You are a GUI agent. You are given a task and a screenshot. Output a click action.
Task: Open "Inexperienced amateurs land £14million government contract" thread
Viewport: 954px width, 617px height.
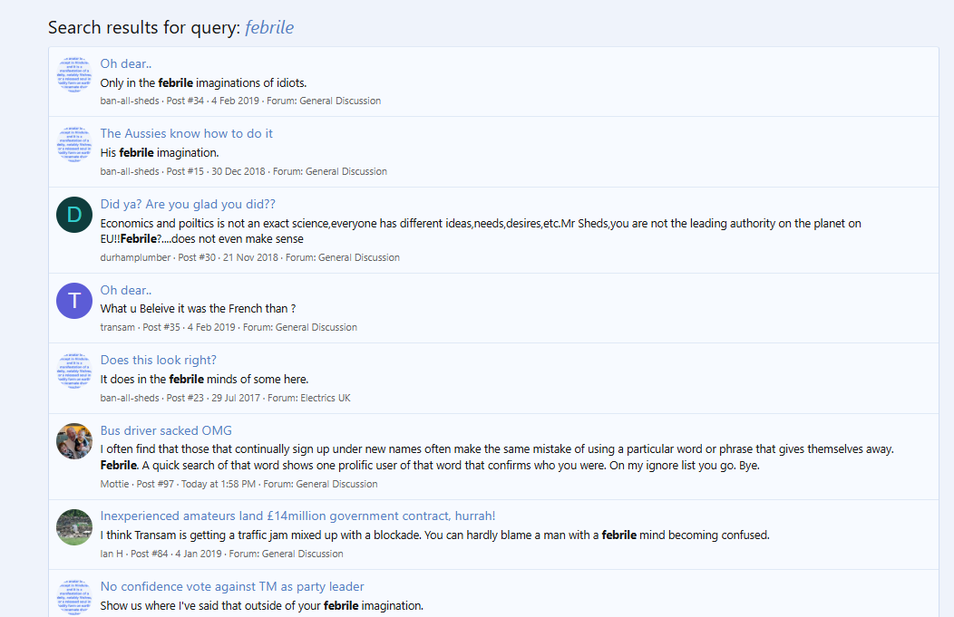pyautogui.click(x=297, y=516)
